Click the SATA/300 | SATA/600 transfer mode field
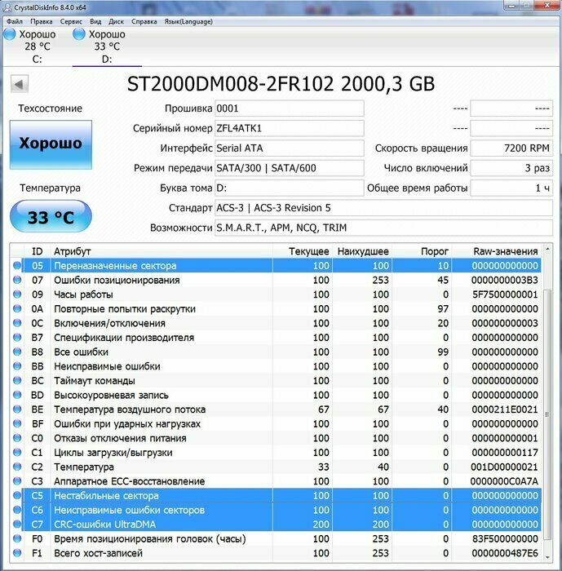 pyautogui.click(x=290, y=168)
